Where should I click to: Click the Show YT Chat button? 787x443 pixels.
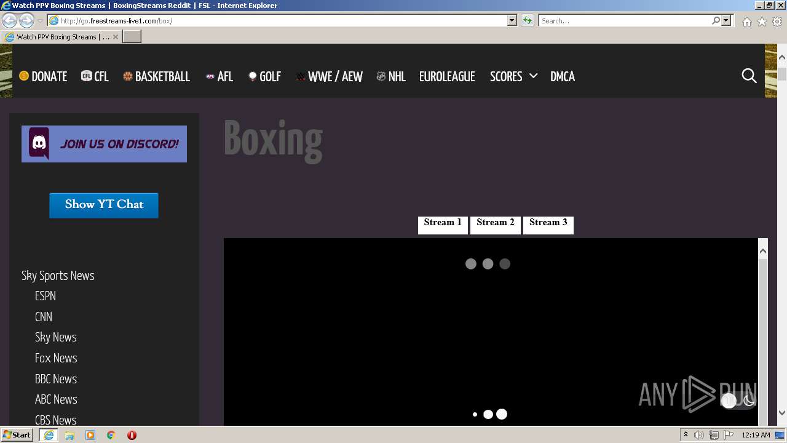click(x=104, y=205)
